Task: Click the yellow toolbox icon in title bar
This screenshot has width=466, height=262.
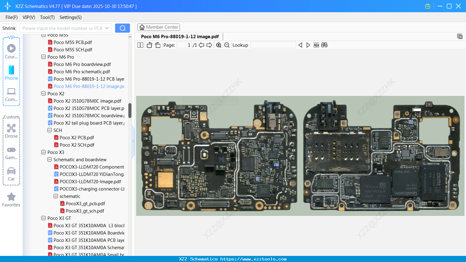Action: click(x=428, y=6)
